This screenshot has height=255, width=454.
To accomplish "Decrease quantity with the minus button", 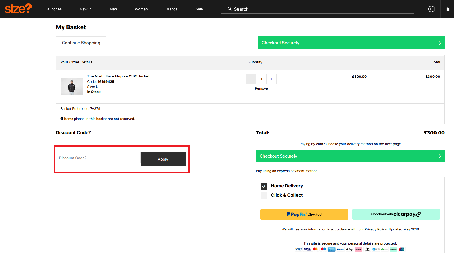I will pos(251,79).
